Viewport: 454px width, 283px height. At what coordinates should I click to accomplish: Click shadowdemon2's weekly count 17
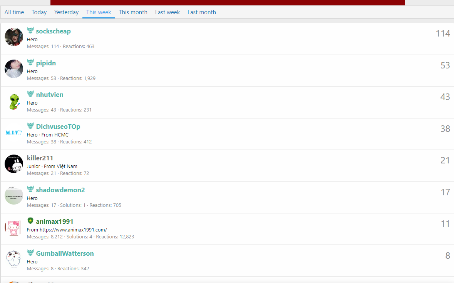click(445, 192)
